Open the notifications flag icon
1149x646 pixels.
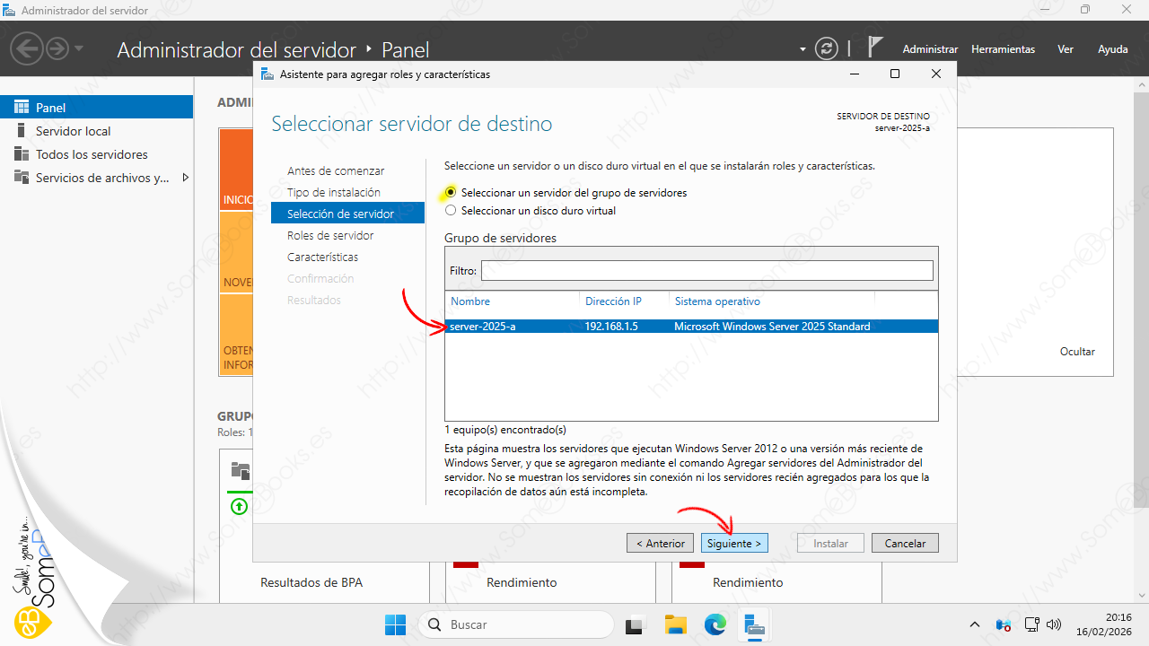point(875,48)
